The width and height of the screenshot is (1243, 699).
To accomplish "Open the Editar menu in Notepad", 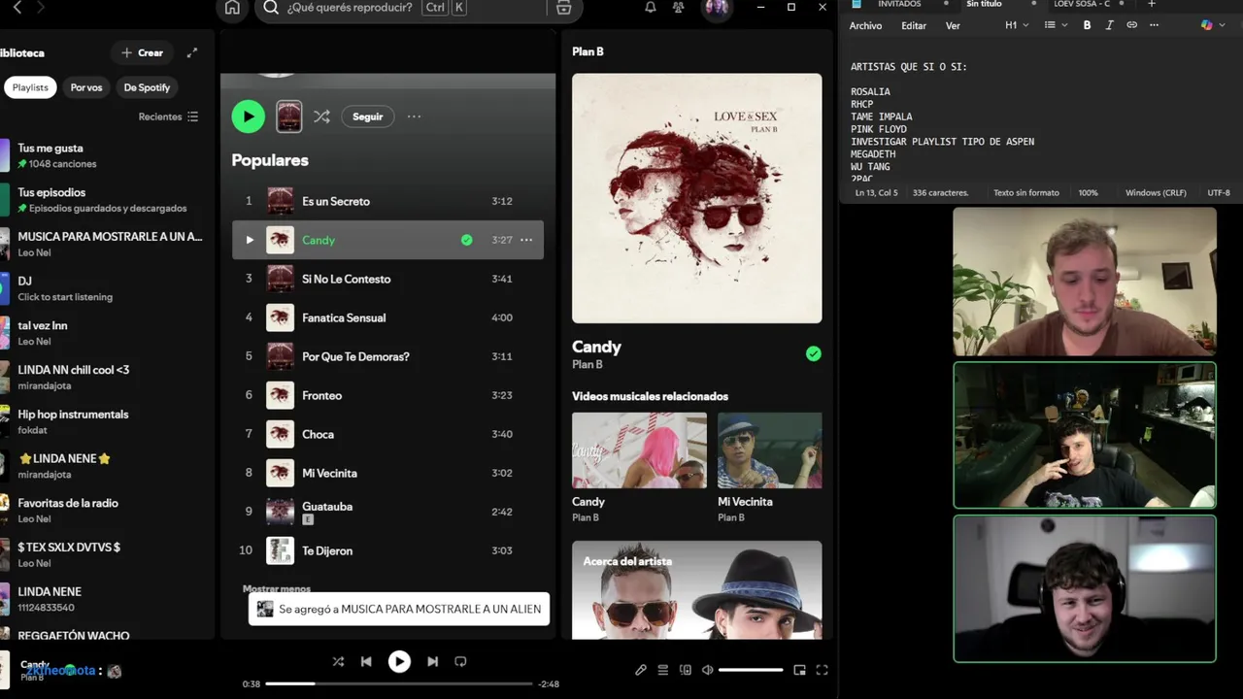I will point(914,26).
